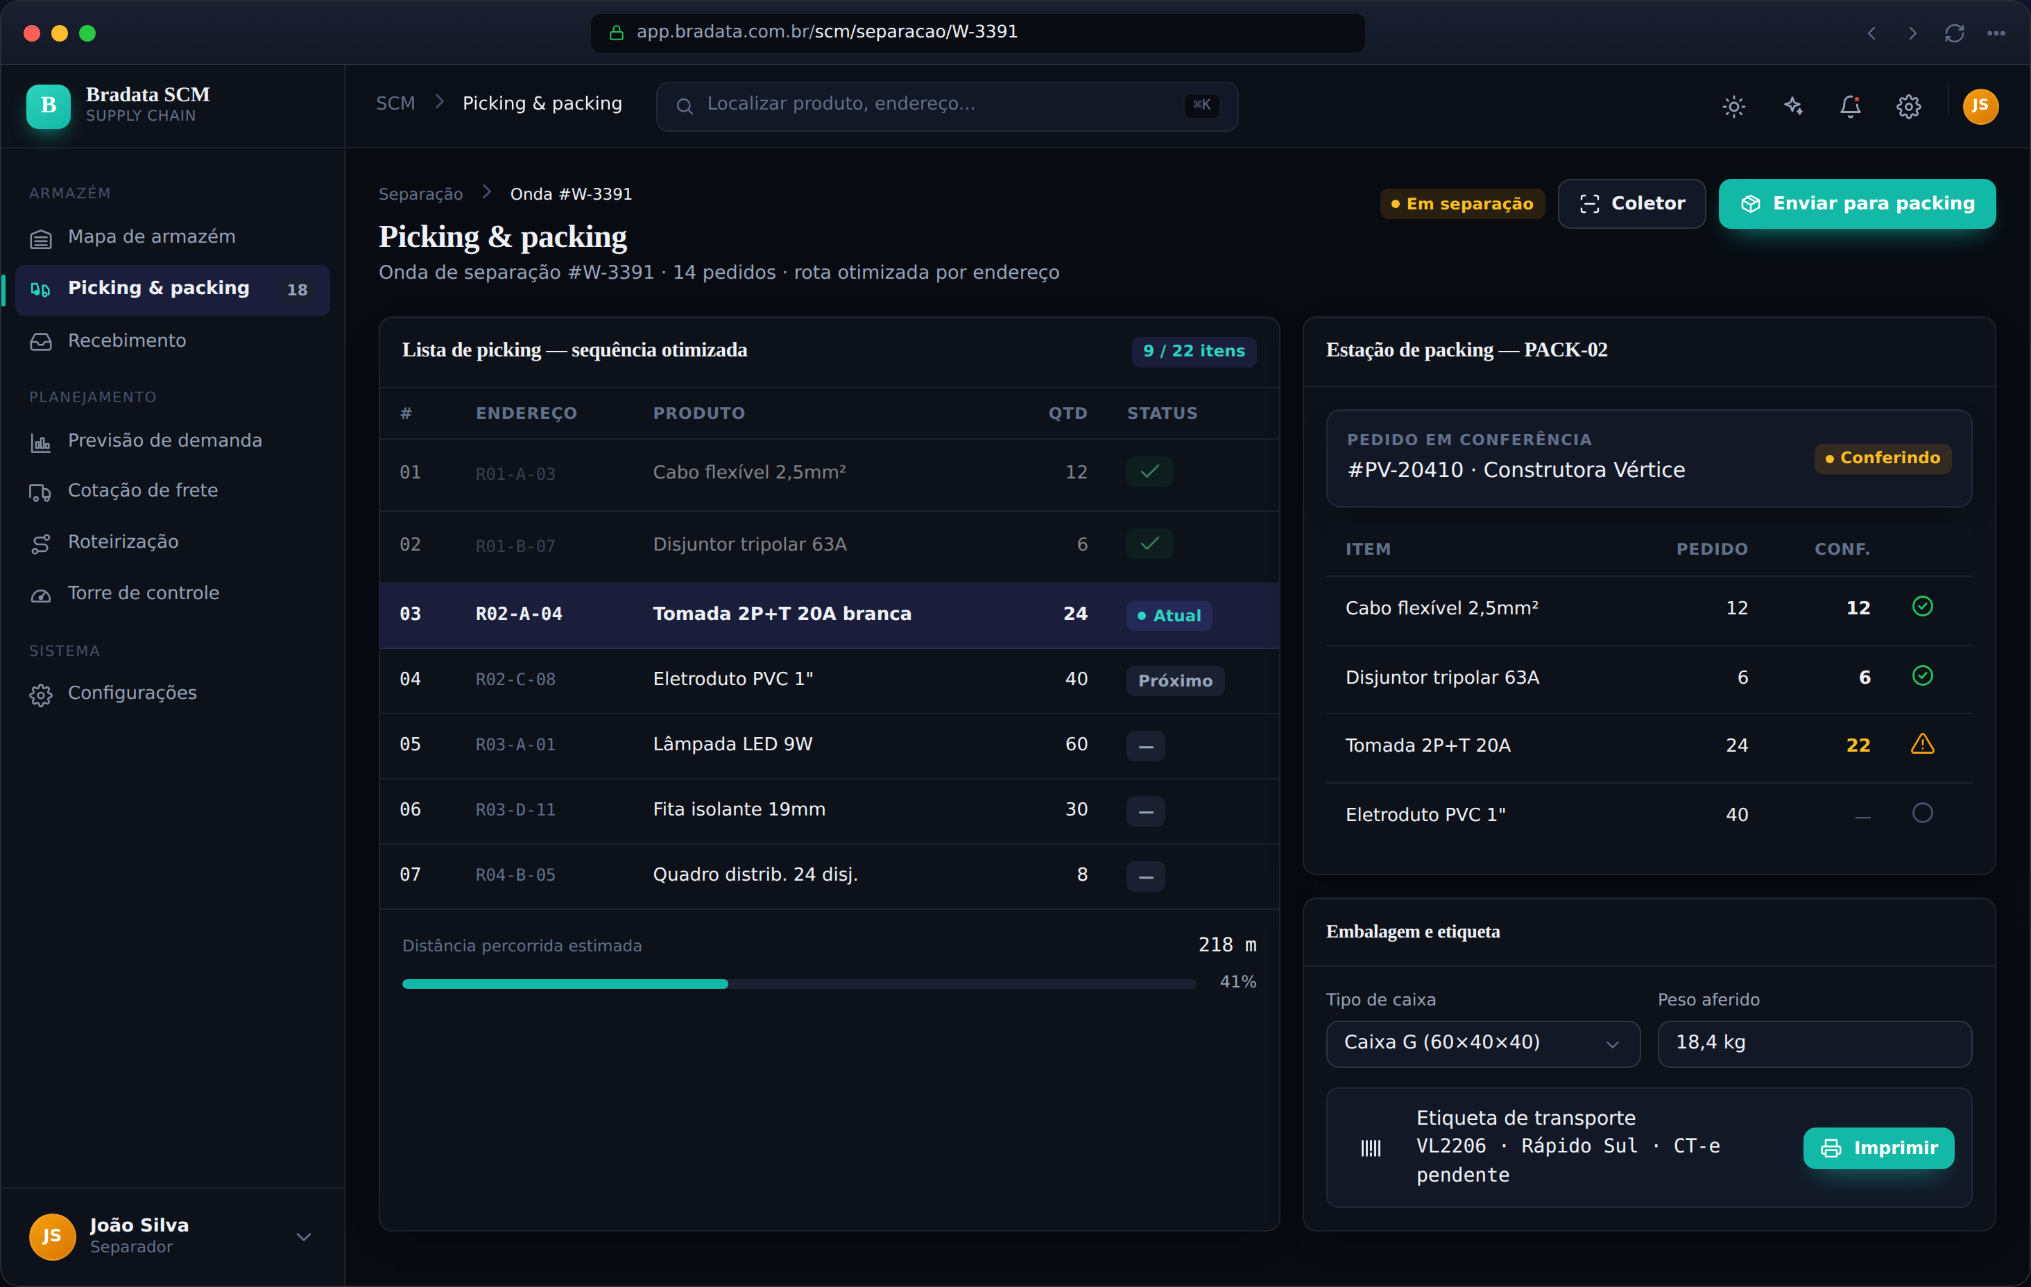Click the Roteirização route icon
2031x1287 pixels.
click(40, 544)
